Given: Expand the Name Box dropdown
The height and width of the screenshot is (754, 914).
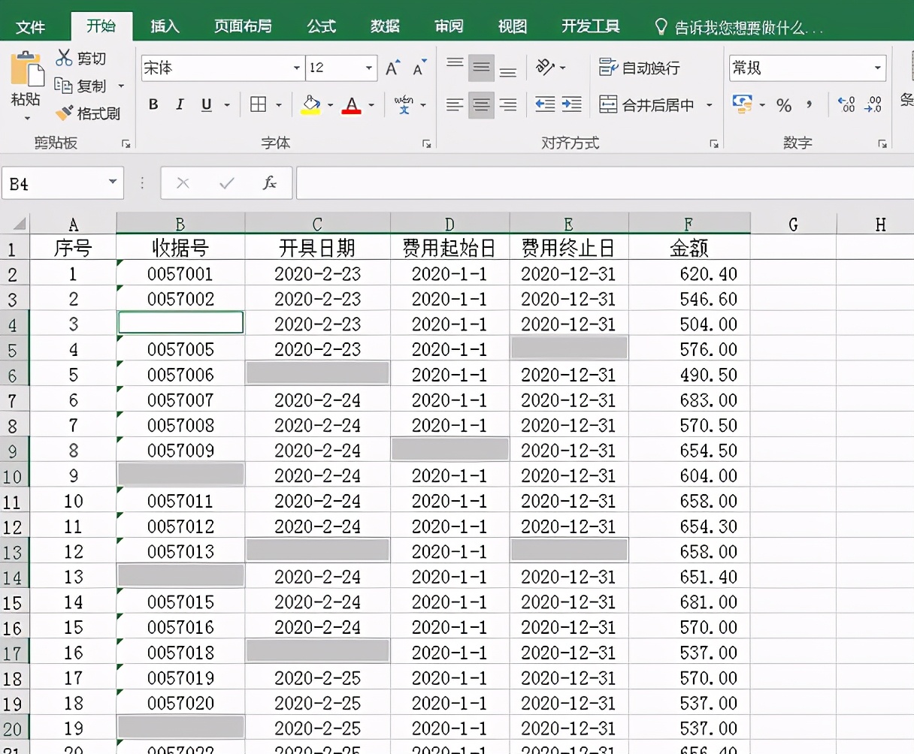Looking at the screenshot, I should click(113, 182).
